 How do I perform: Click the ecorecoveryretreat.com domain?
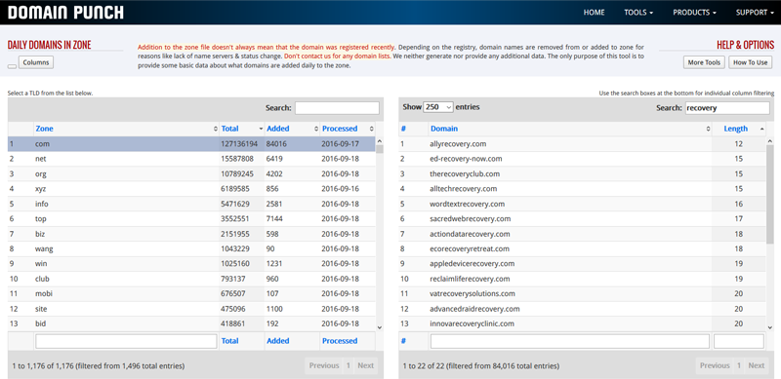coord(470,248)
